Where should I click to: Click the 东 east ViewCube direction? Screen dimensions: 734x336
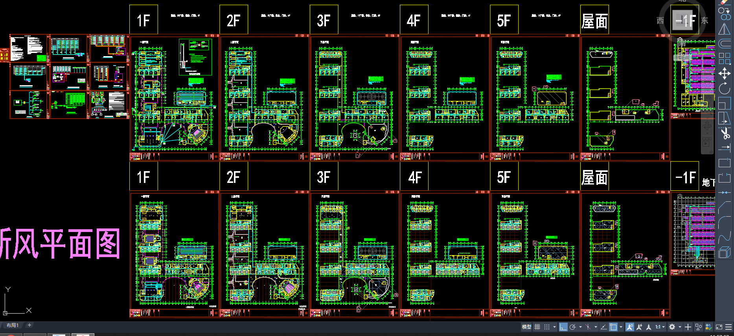pyautogui.click(x=705, y=20)
